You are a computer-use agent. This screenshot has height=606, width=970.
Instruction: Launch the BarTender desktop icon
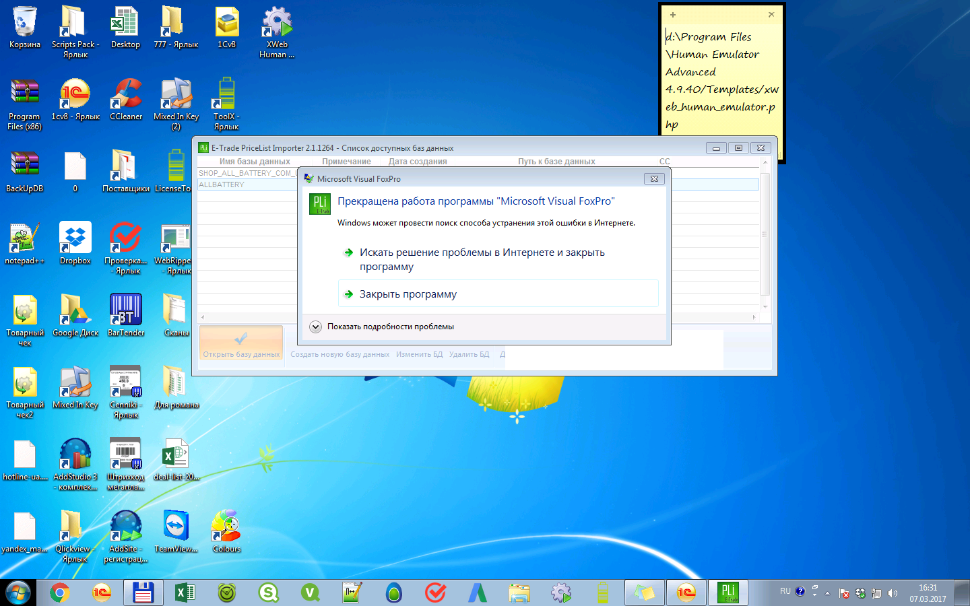point(126,316)
